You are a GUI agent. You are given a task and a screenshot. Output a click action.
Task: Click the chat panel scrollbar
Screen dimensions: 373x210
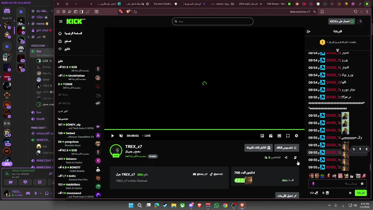tap(371, 167)
